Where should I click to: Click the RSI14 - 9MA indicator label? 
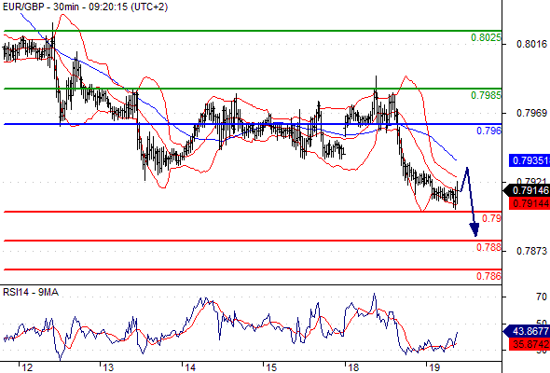31,292
